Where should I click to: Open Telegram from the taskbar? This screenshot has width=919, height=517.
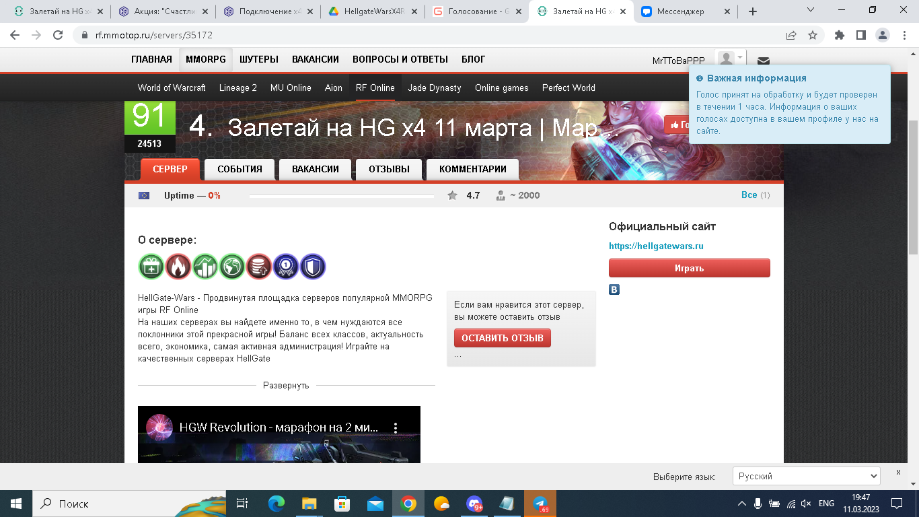click(540, 504)
